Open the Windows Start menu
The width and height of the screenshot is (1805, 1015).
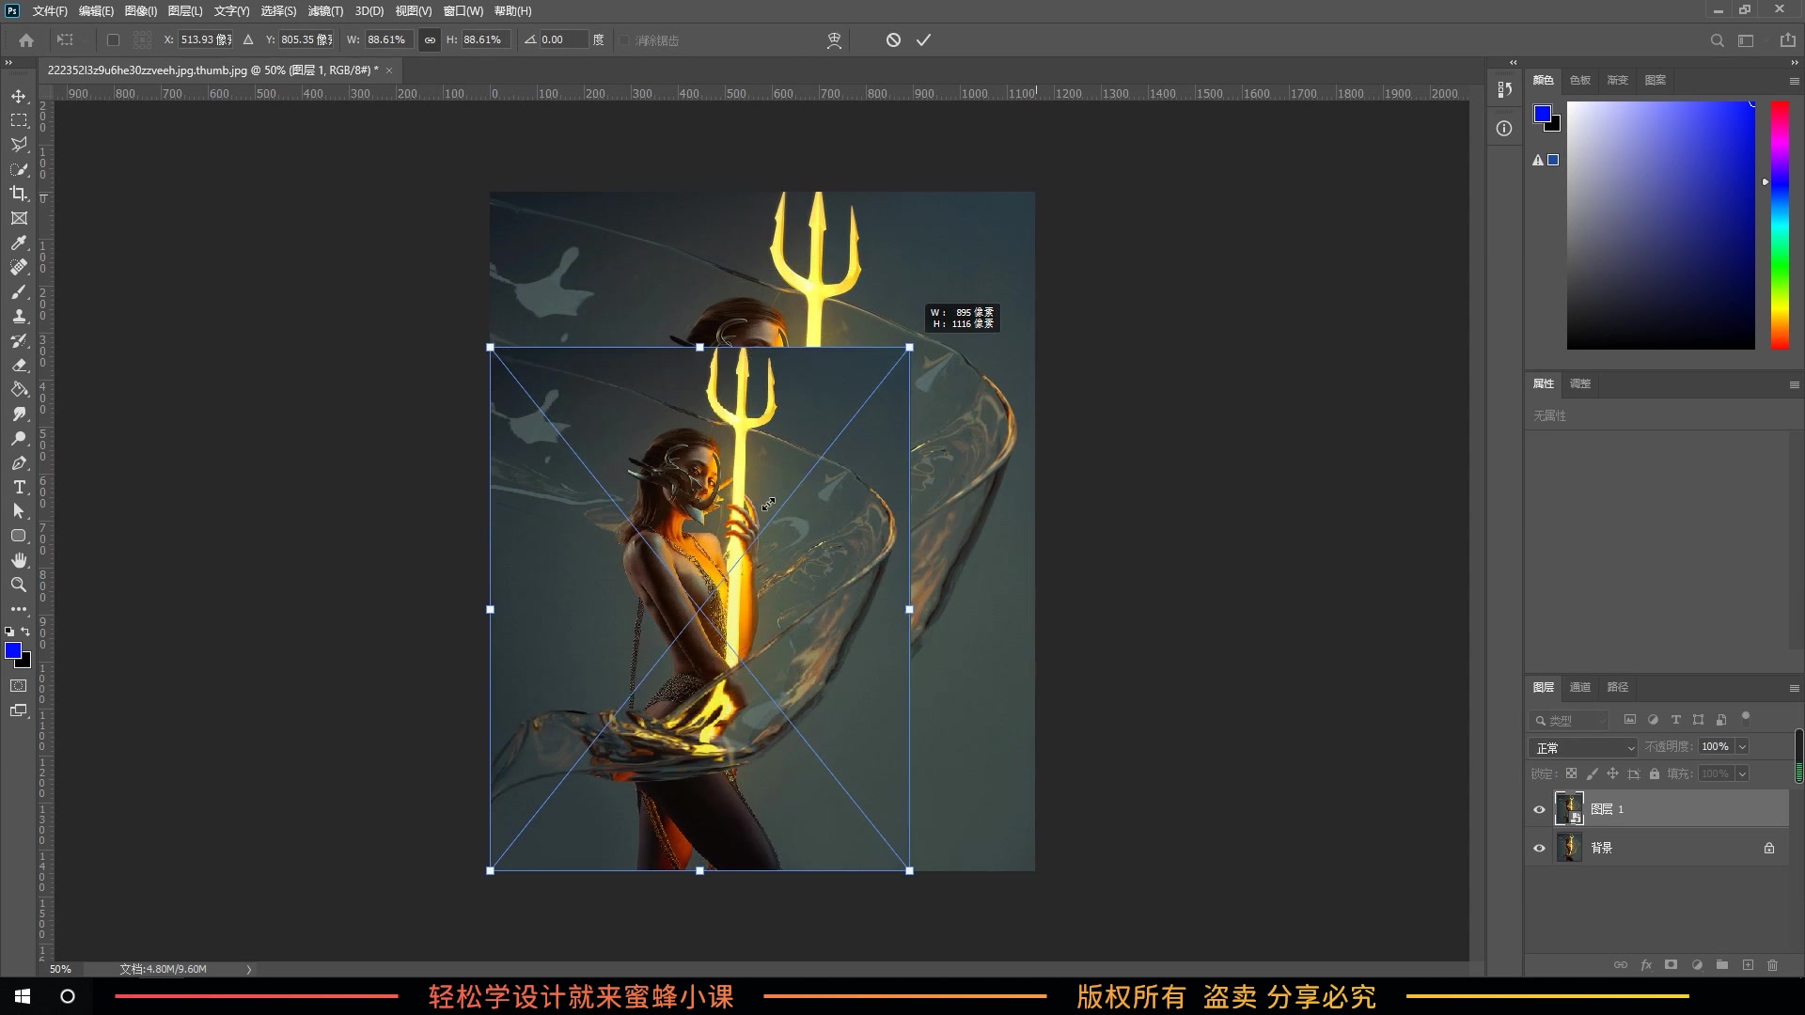(x=23, y=996)
